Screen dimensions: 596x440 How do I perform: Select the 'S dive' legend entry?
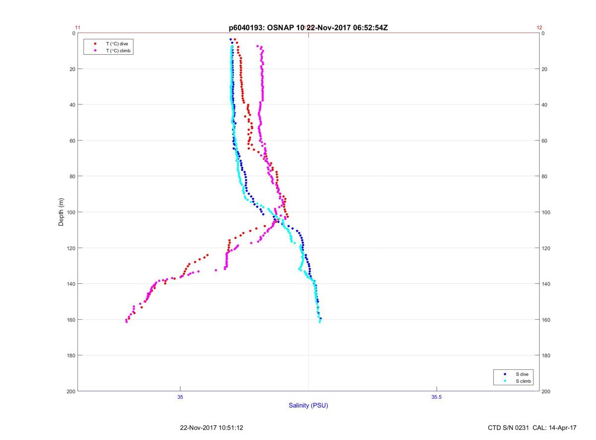[521, 374]
